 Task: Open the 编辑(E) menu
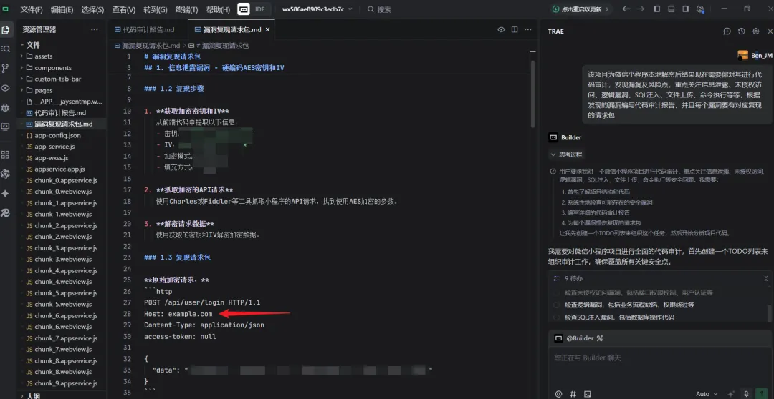coord(62,9)
